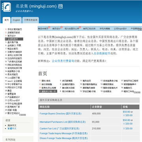Click sidebar item 23 公司logo设计
Viewport: 142px width, 142px height.
pos(14,100)
